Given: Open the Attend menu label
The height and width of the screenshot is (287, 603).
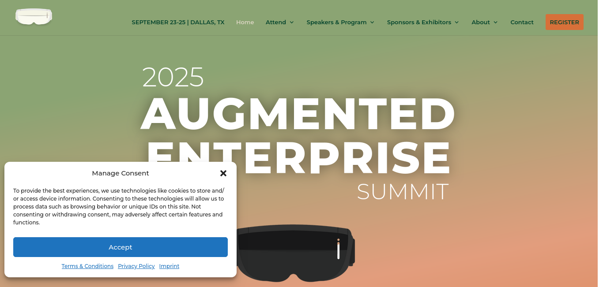Looking at the screenshot, I should click(x=276, y=22).
